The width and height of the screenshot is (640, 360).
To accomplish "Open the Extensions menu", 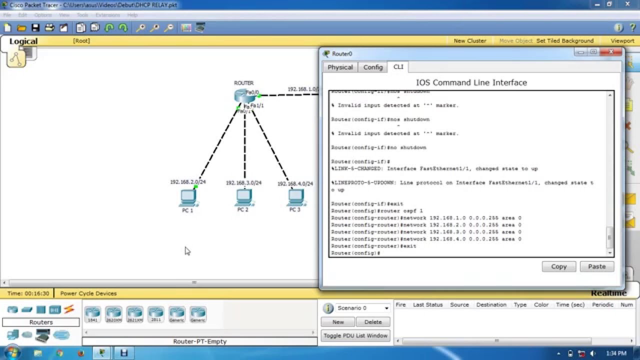I will click(x=107, y=15).
